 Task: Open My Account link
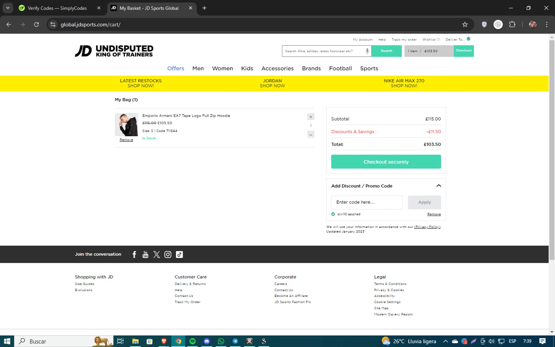pyautogui.click(x=363, y=40)
